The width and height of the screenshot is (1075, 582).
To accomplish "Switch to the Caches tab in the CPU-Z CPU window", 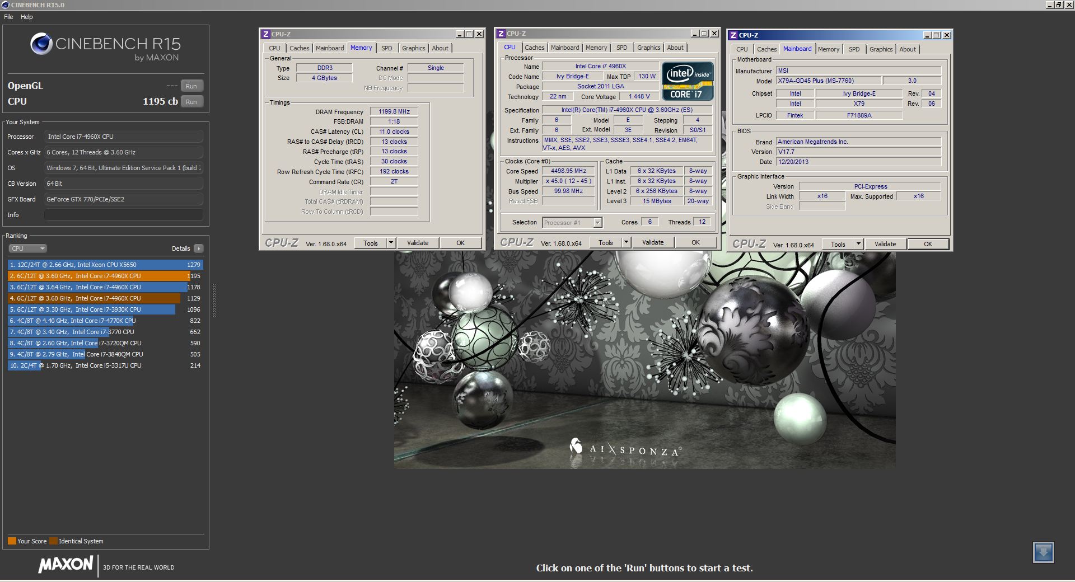I will pyautogui.click(x=534, y=48).
